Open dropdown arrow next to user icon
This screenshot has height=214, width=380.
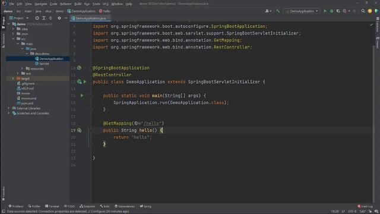271,11
